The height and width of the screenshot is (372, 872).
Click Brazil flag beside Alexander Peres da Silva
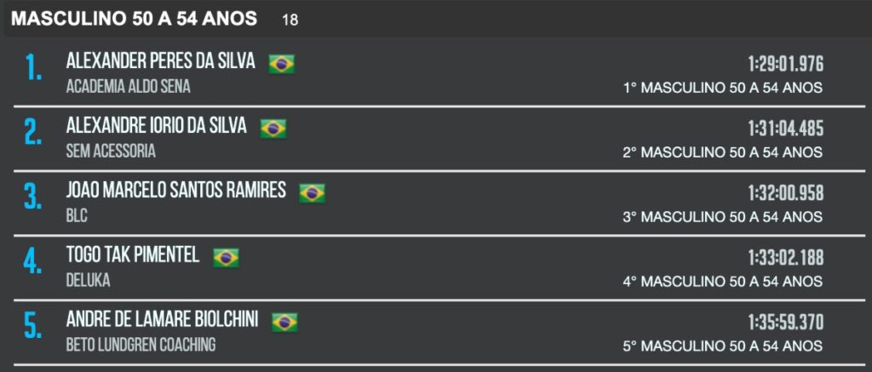[281, 64]
